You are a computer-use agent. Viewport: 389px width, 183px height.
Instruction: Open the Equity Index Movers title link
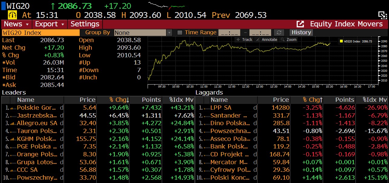pos(346,24)
